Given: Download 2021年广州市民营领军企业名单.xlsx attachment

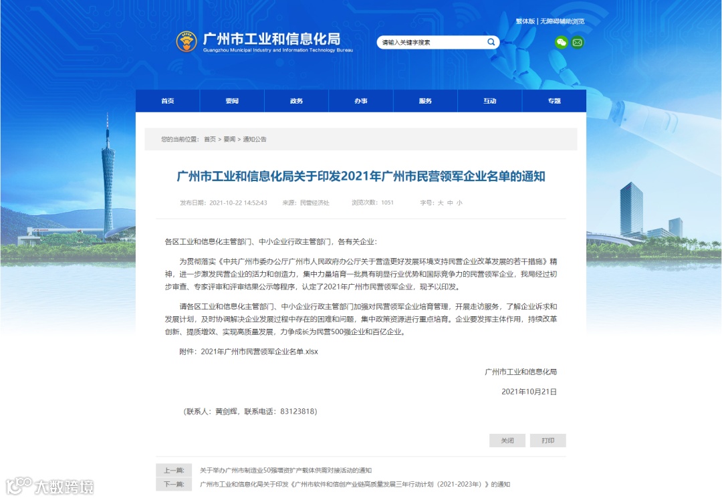Looking at the screenshot, I should click(x=259, y=352).
